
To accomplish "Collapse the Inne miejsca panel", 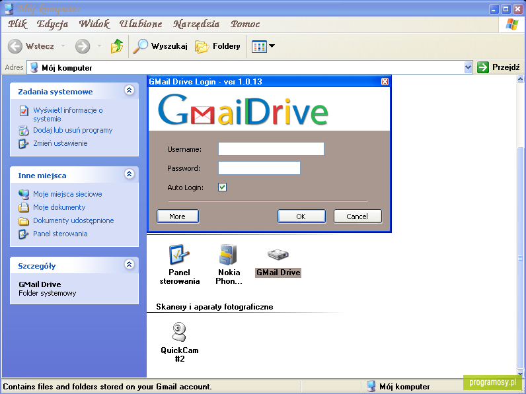I will pos(129,174).
